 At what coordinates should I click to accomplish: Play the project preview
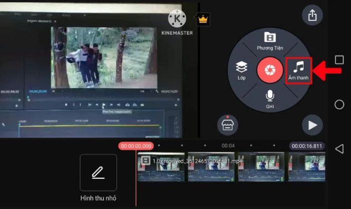point(312,125)
